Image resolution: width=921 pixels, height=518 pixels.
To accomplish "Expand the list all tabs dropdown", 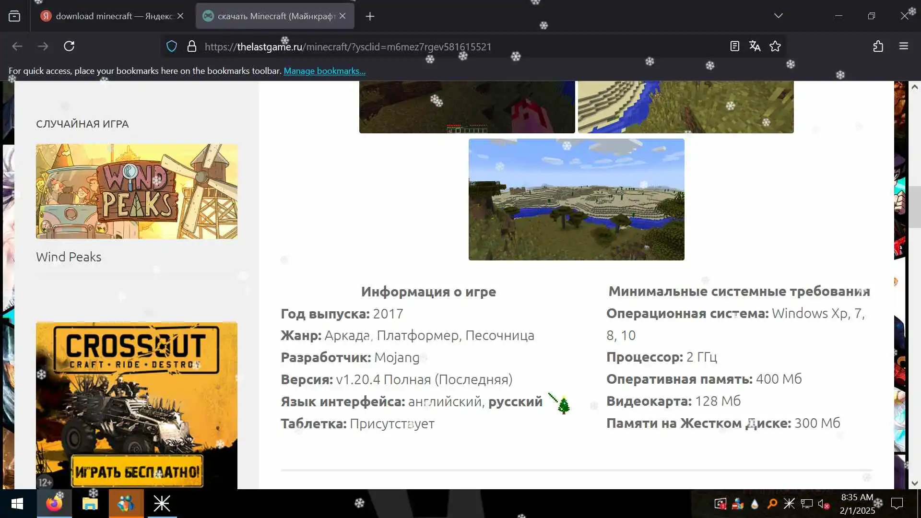I will (x=778, y=16).
